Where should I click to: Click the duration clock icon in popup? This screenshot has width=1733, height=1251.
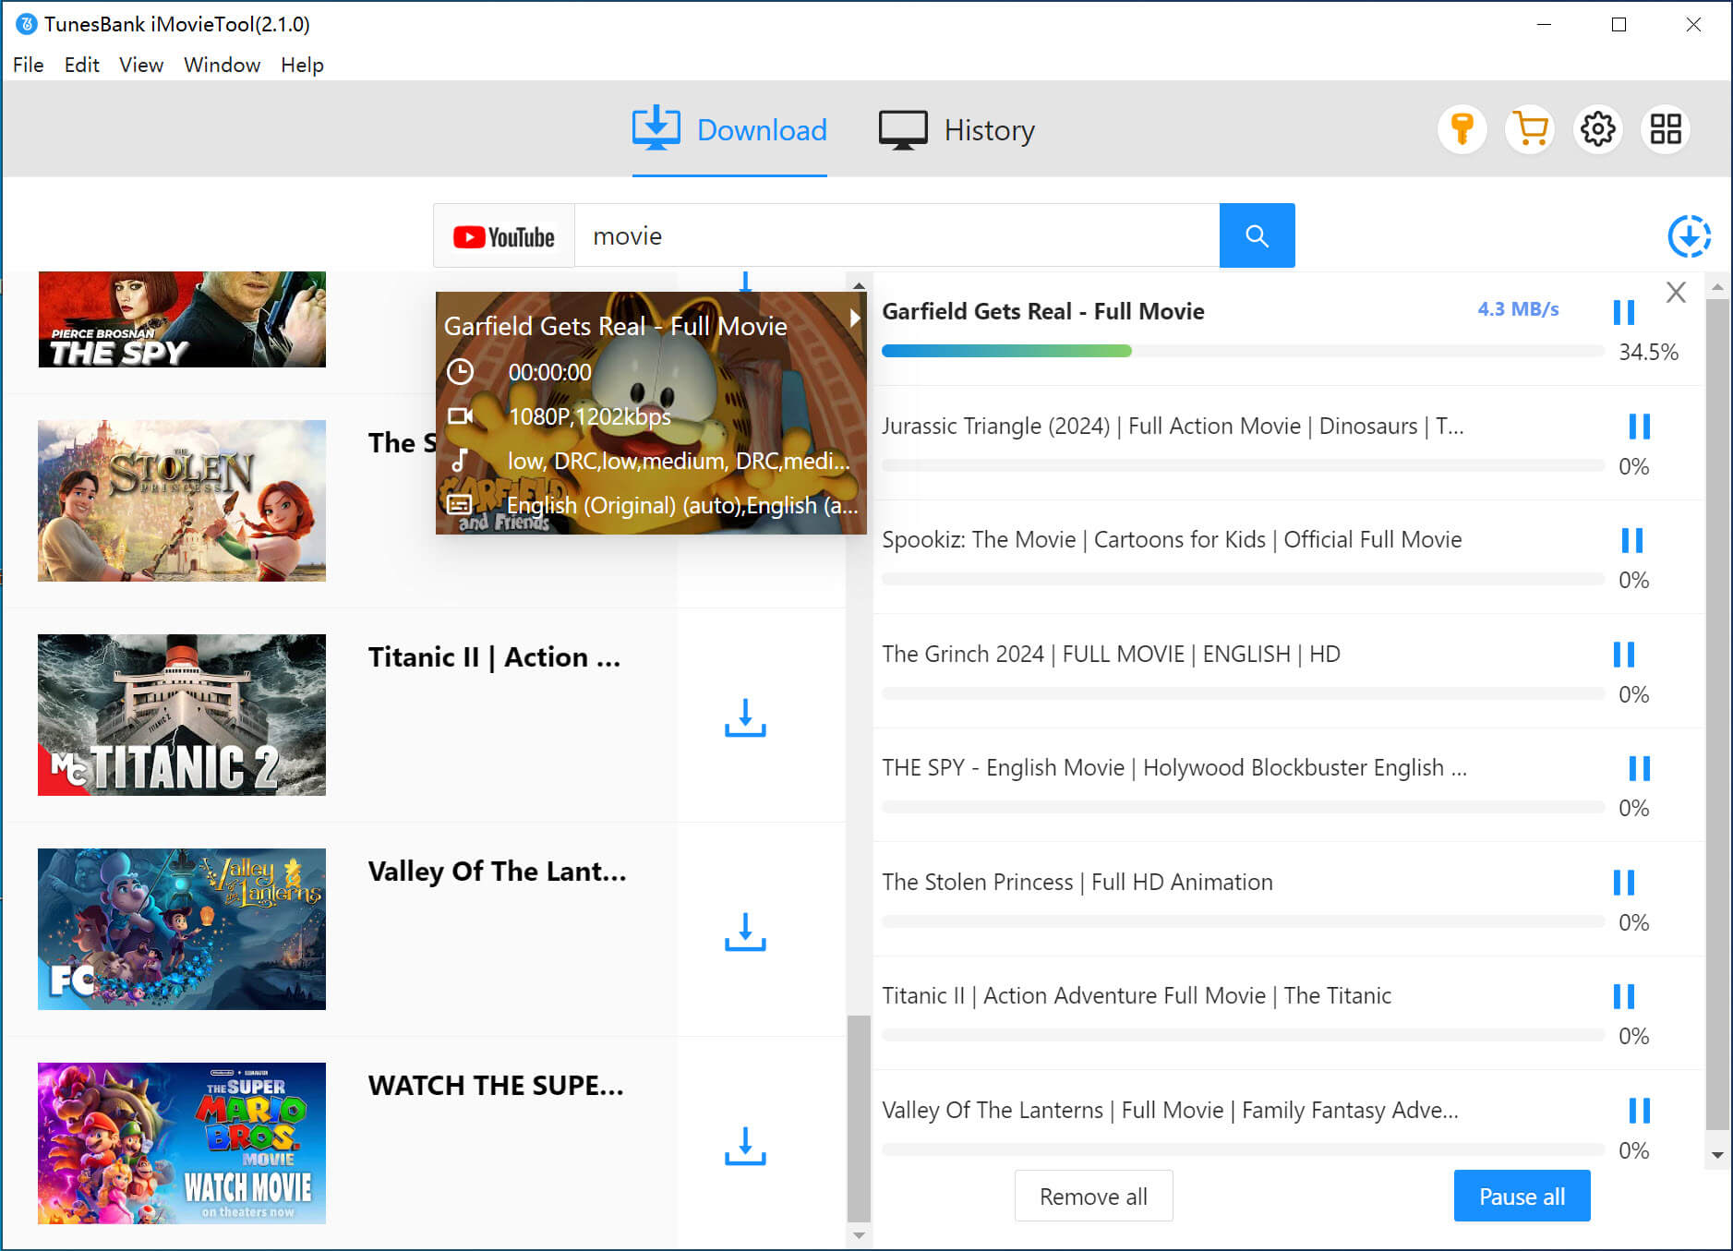[460, 372]
